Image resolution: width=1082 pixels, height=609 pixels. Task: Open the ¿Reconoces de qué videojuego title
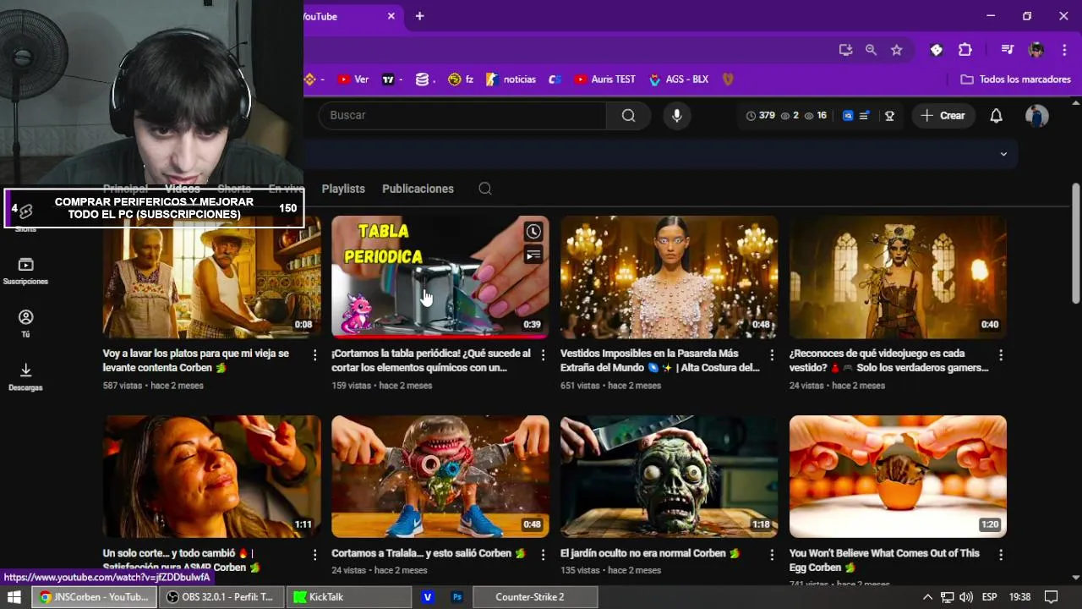click(x=888, y=360)
